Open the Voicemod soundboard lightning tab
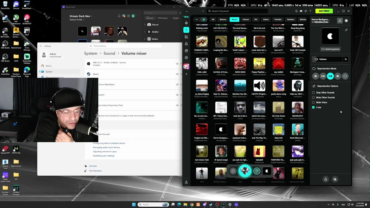370x208 pixels. 186,30
